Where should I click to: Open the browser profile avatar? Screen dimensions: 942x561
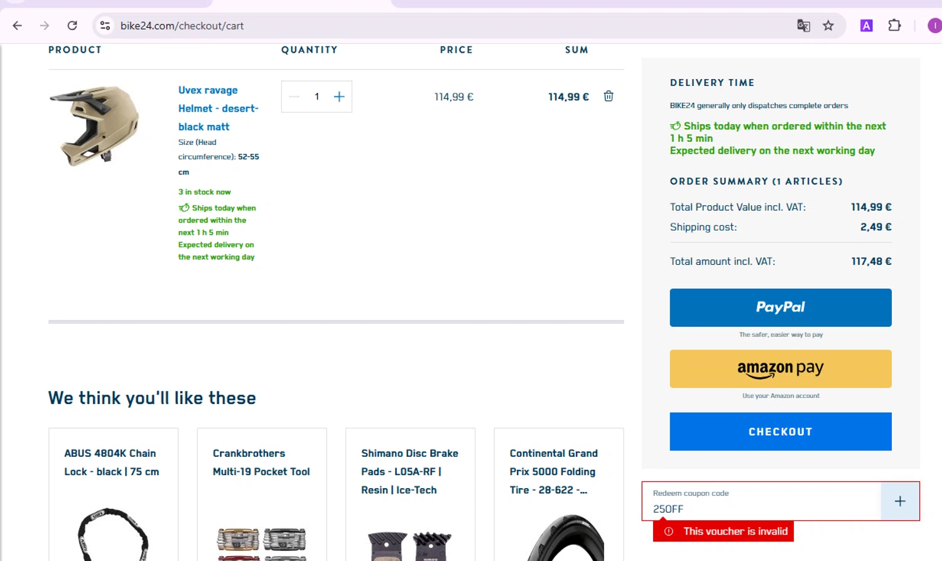[934, 26]
